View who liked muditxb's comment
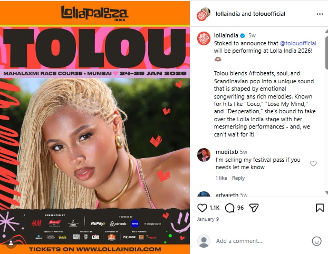The image size is (328, 254). click(x=221, y=178)
